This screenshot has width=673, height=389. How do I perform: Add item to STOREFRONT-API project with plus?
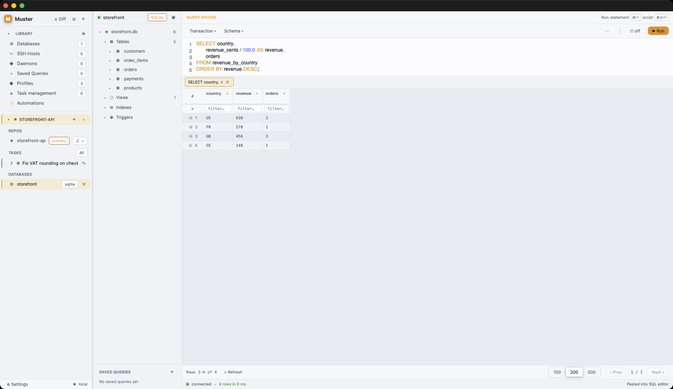[x=74, y=119]
